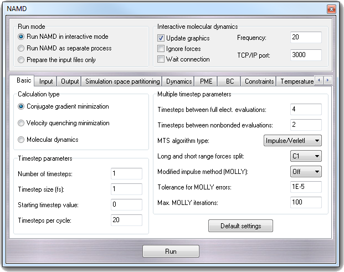Click Tolerance for MOLLY errors field
Screen dimensions: 344x272
(306, 187)
